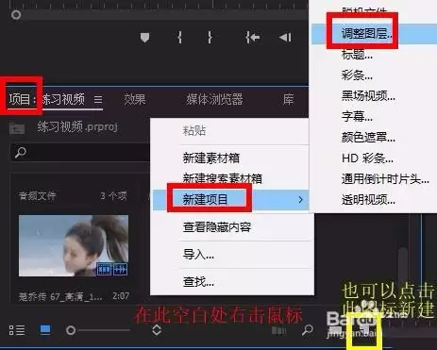The height and width of the screenshot is (350, 437).
Task: Select 颜色遮罩... from new item submenu
Action: coord(368,138)
